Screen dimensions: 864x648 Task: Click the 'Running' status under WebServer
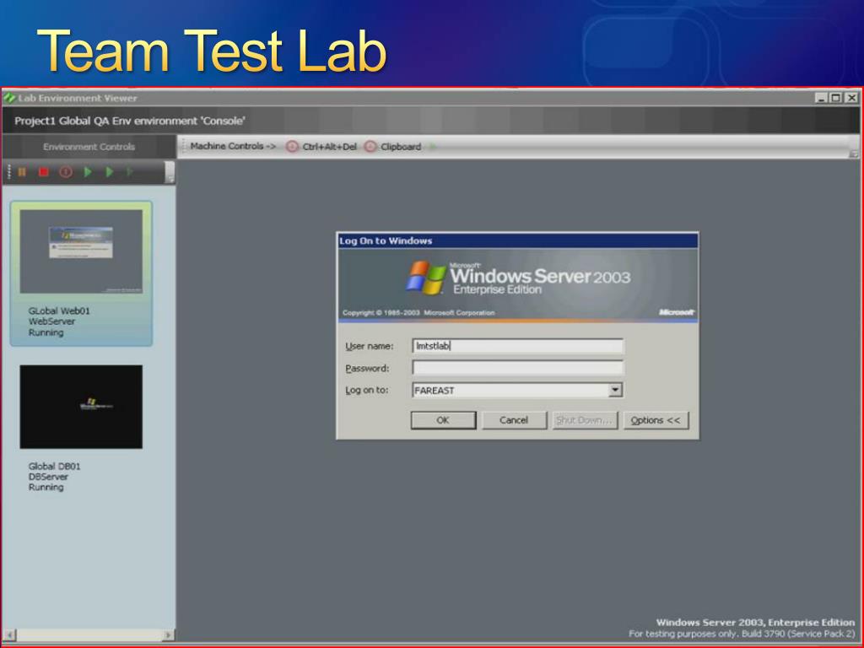pyautogui.click(x=46, y=332)
